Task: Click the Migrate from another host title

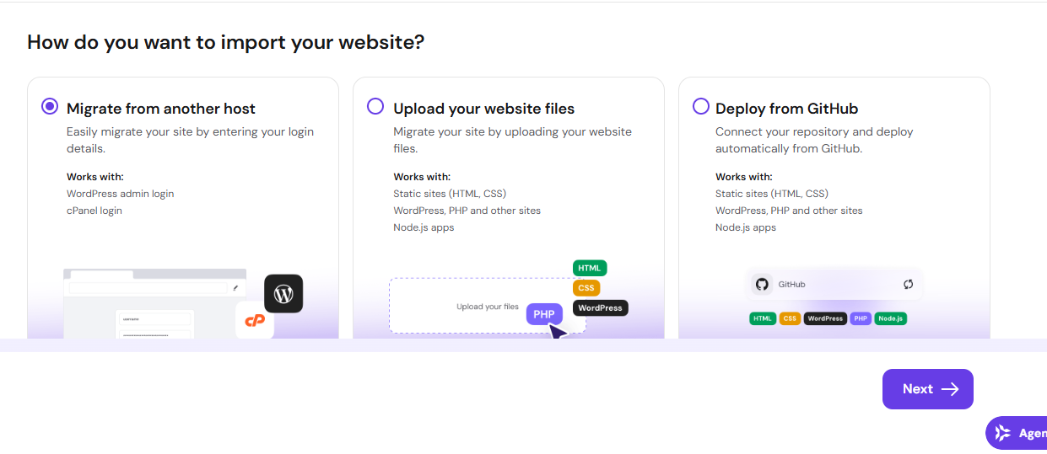Action: pos(161,109)
